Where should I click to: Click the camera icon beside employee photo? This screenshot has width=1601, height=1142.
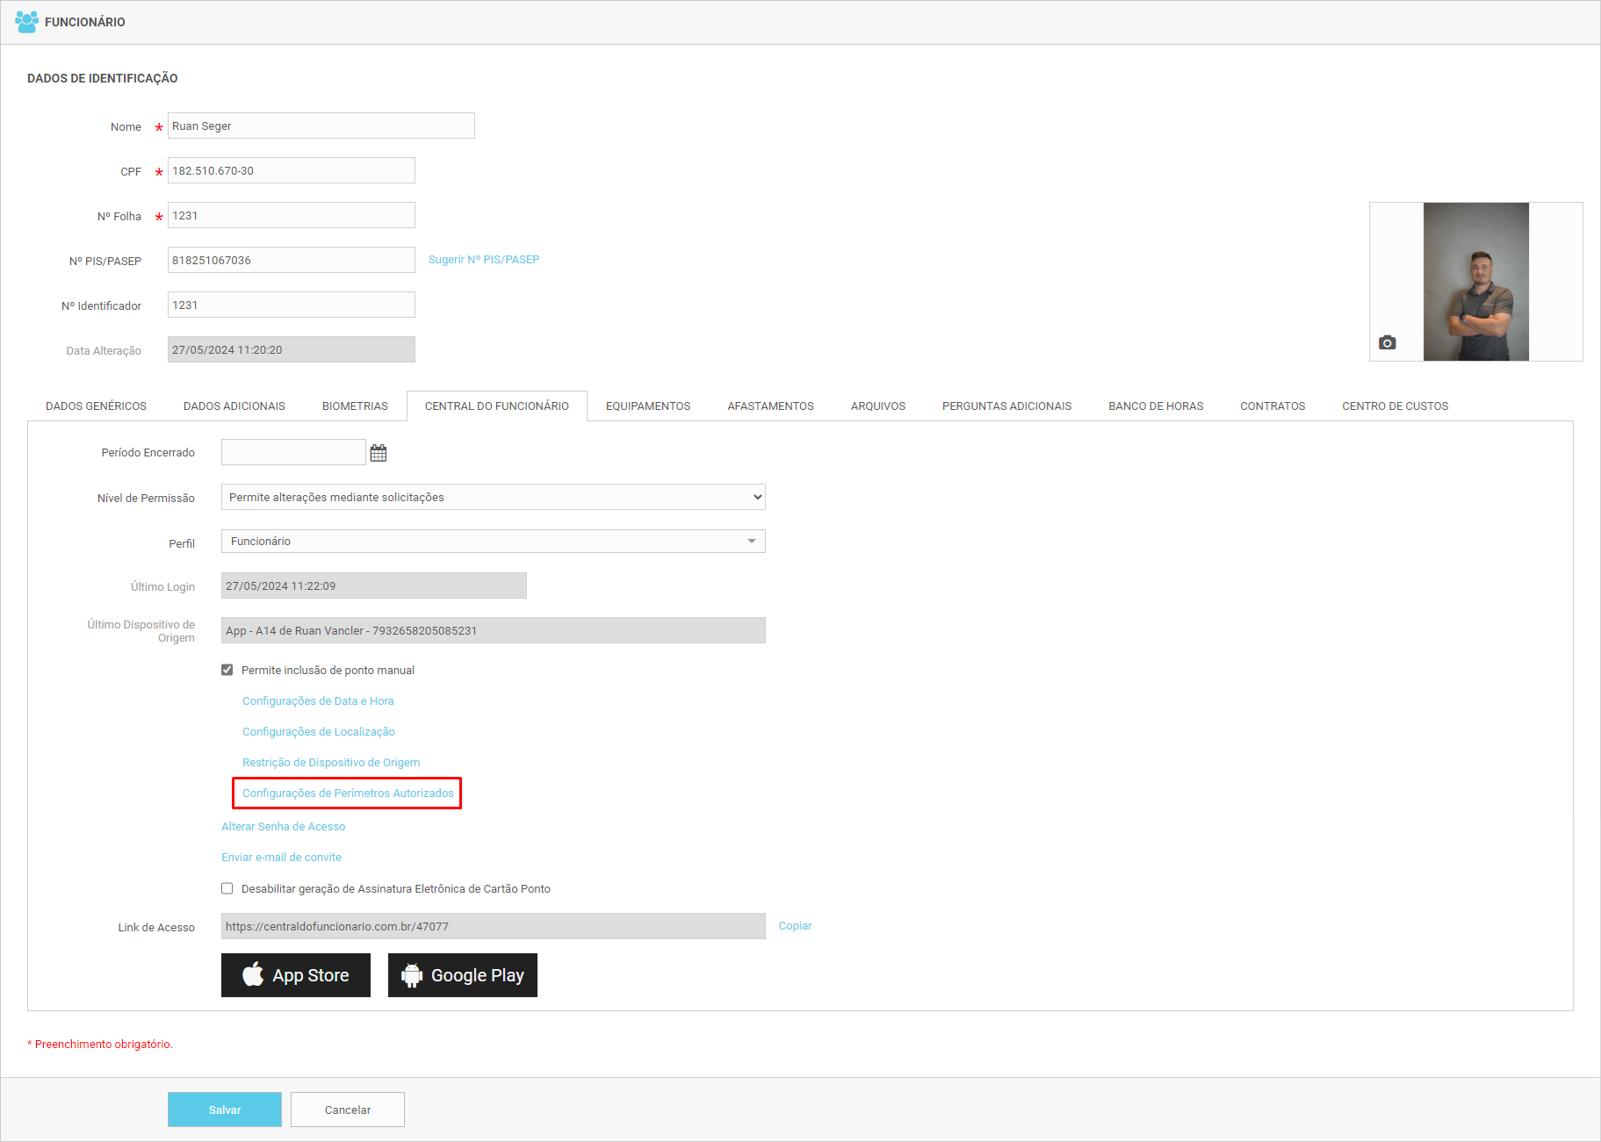click(1388, 342)
